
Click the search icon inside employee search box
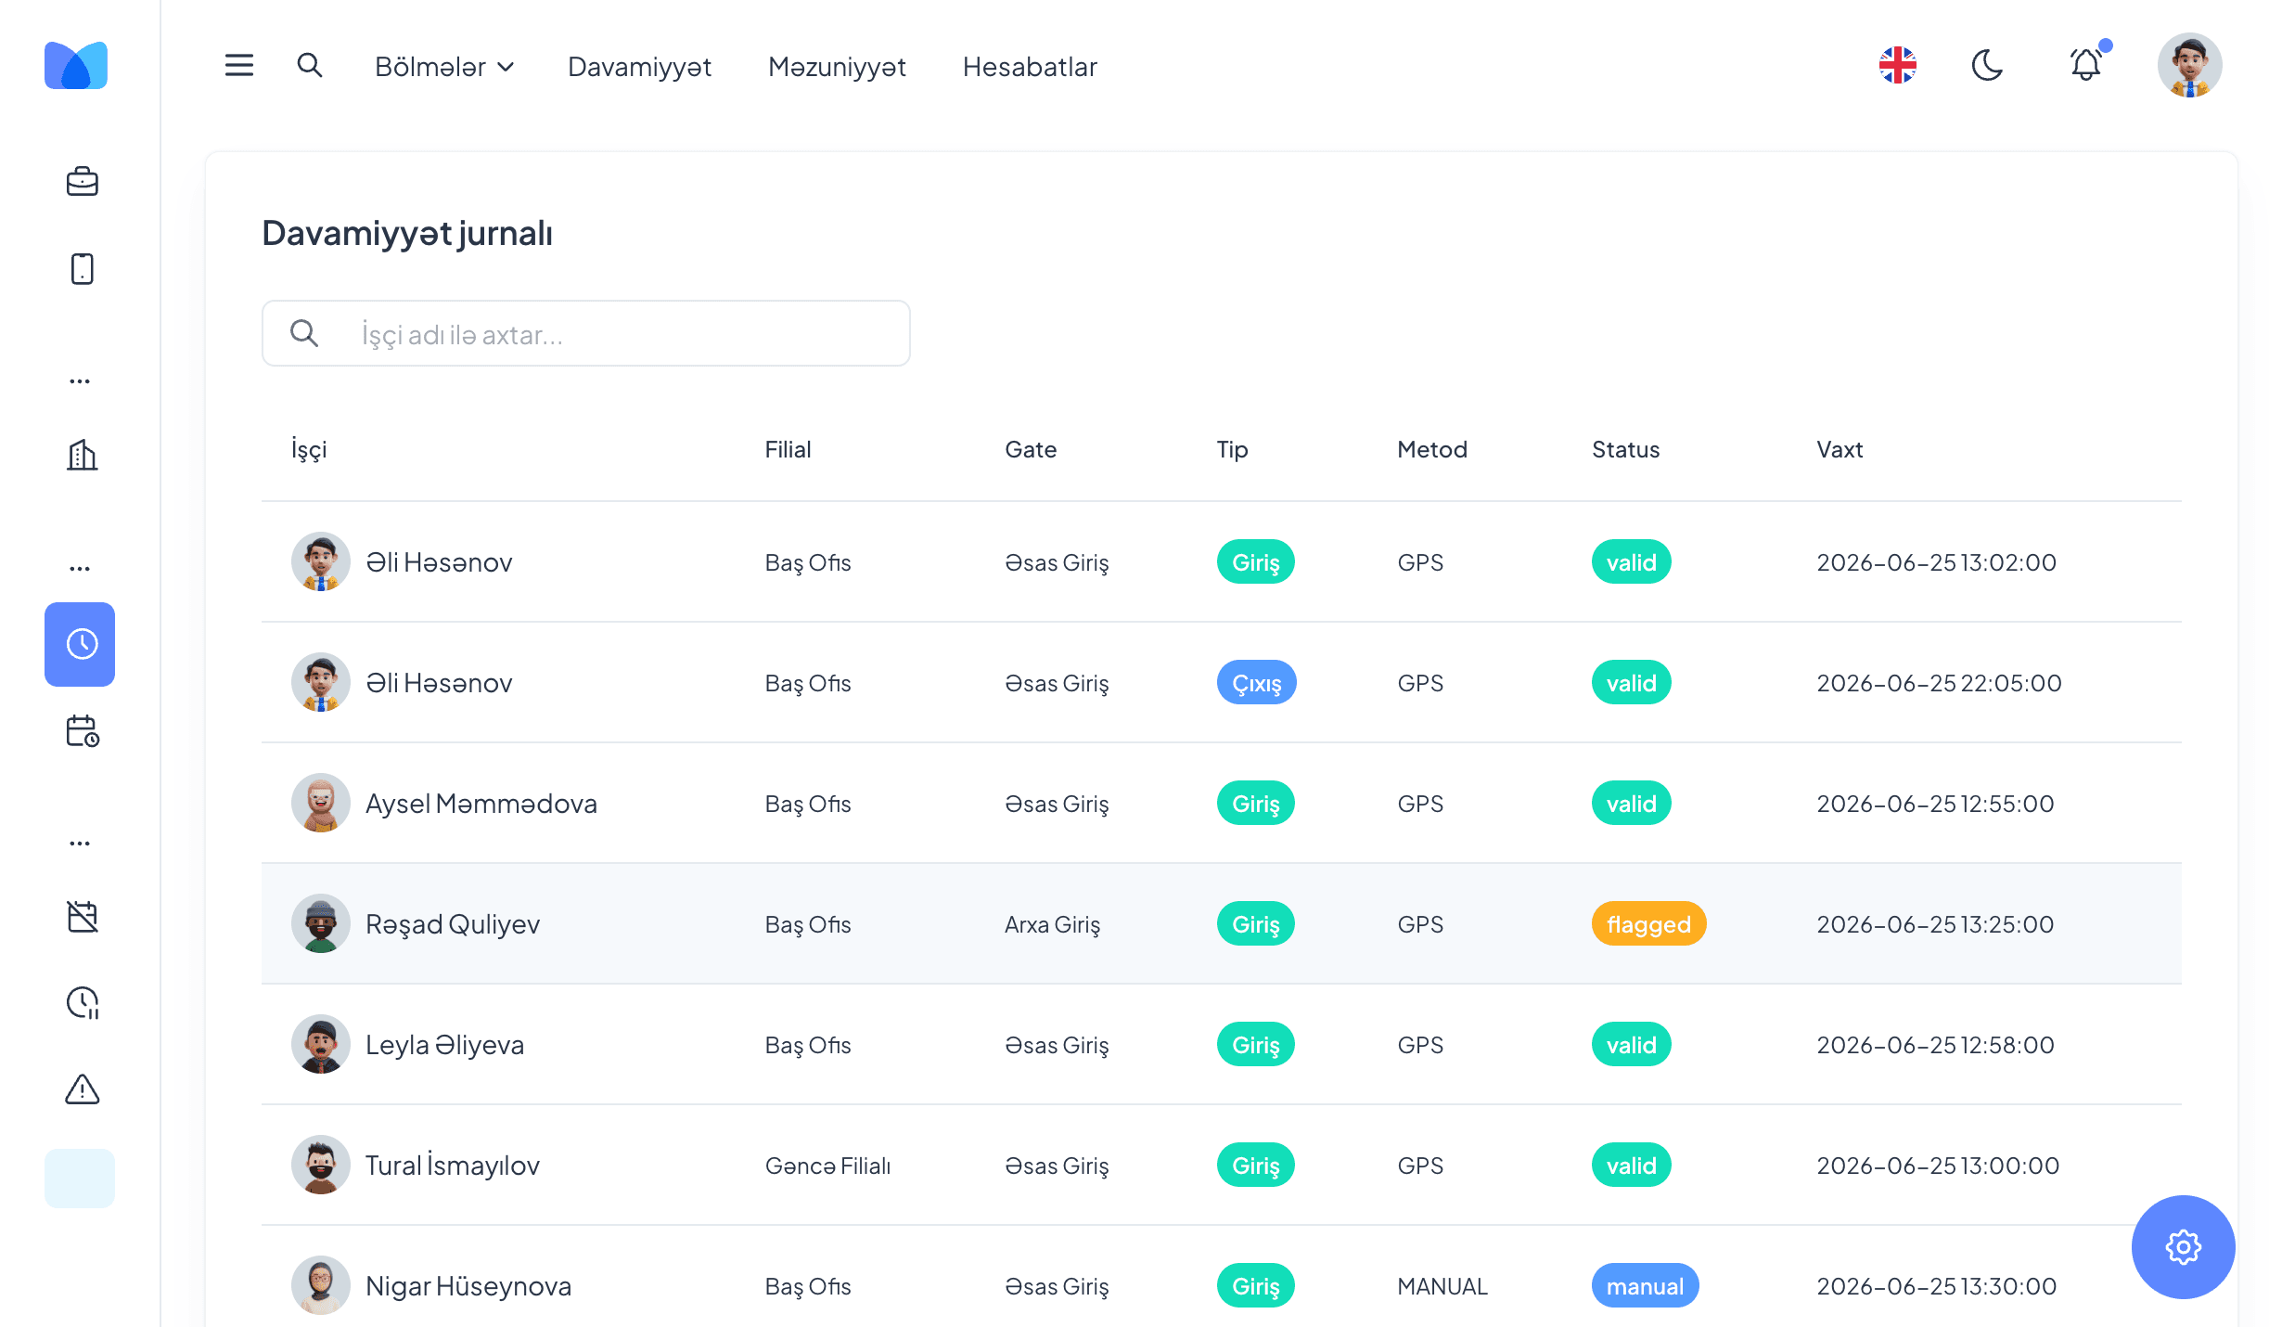coord(304,333)
